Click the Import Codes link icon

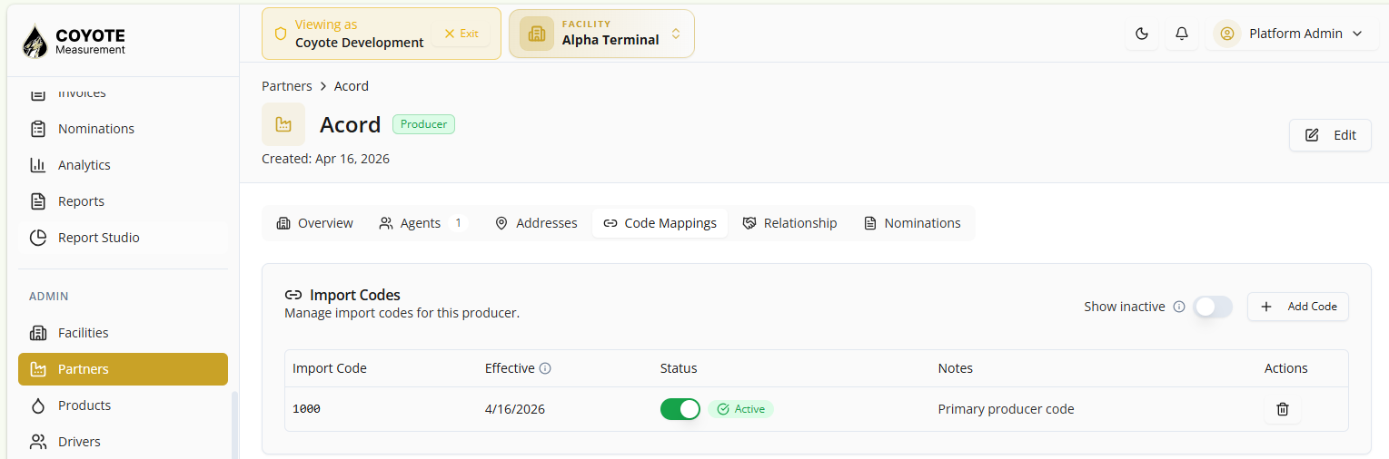coord(293,295)
